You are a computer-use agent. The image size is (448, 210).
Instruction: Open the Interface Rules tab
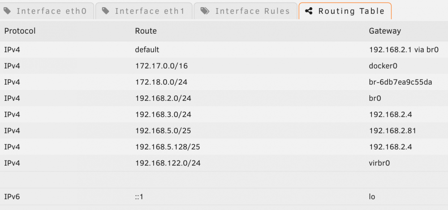coord(246,11)
